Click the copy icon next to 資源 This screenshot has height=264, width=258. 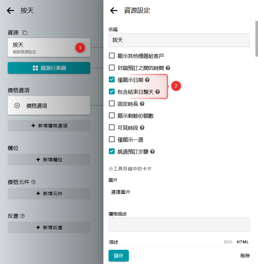click(x=25, y=33)
